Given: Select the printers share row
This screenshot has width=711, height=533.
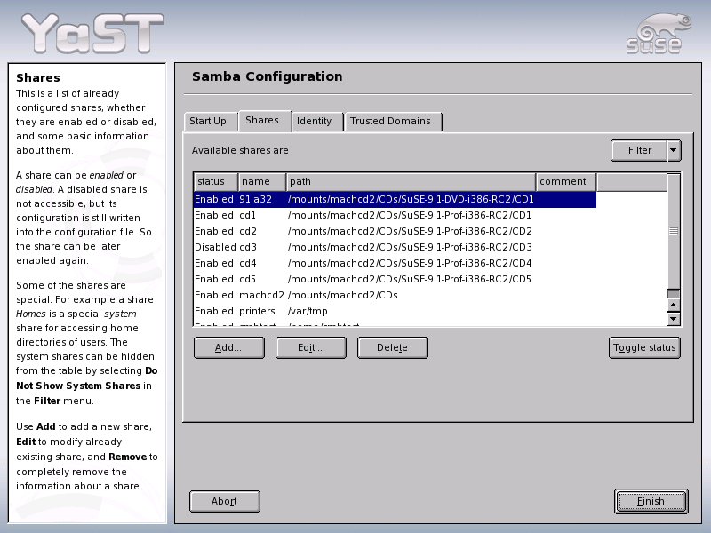Looking at the screenshot, I should click(x=395, y=312).
